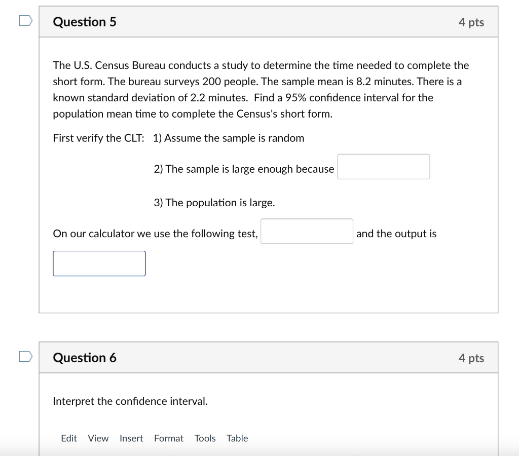Open the Table menu in the editor

237,438
